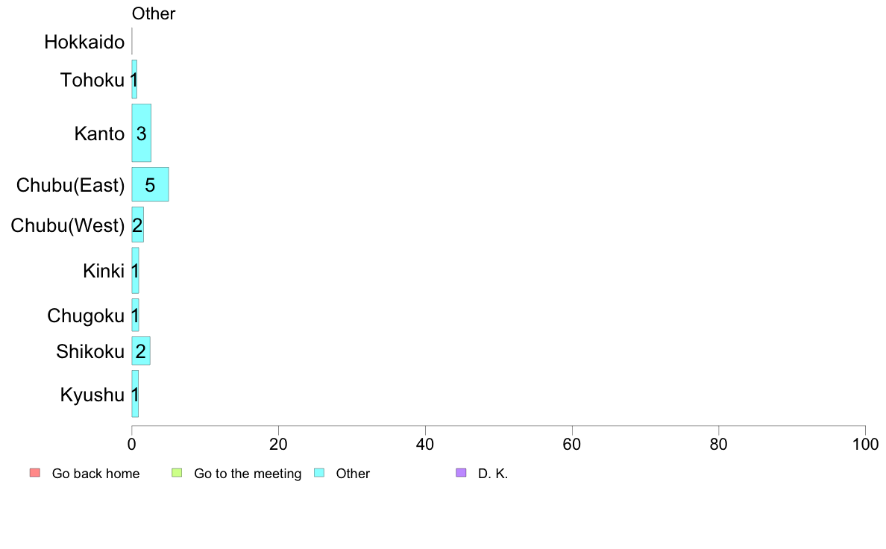This screenshot has height=549, width=886.
Task: Click the Go to the meeting legend label
Action: pyautogui.click(x=248, y=474)
